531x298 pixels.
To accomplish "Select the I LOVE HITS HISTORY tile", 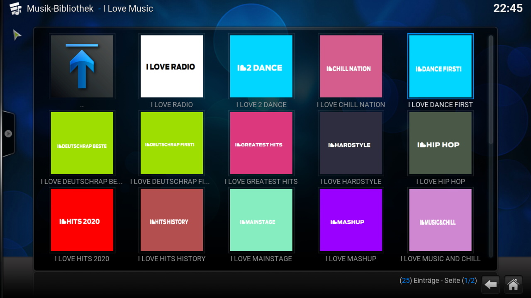I will [x=171, y=220].
